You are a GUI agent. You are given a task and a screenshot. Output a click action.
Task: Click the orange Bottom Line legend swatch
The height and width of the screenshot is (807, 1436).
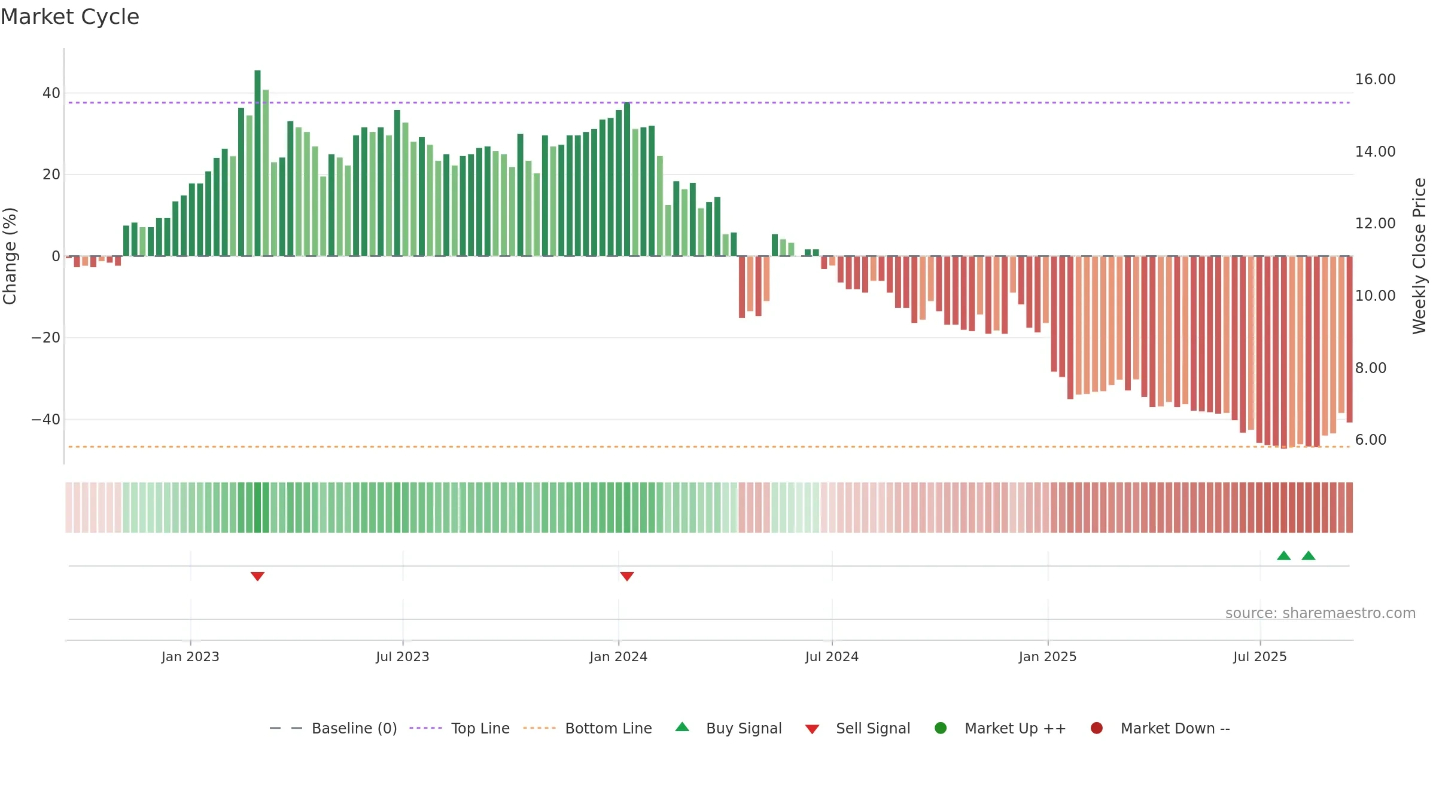539,728
